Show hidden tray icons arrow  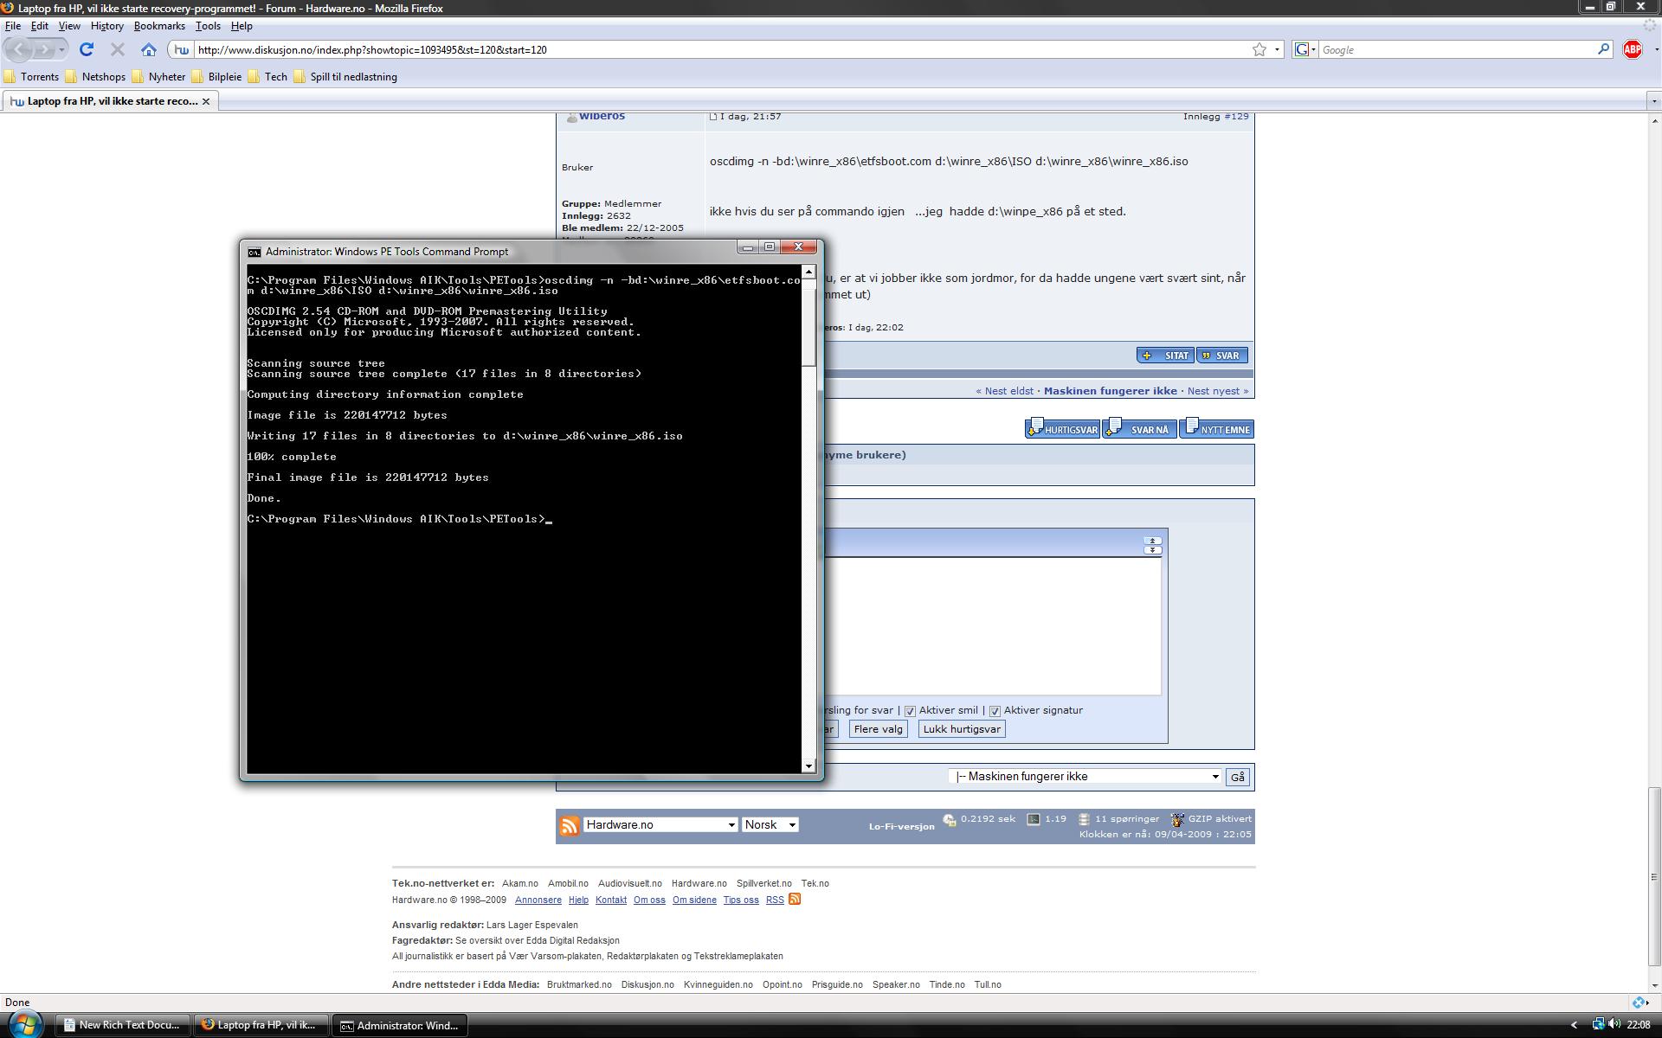[1574, 1025]
